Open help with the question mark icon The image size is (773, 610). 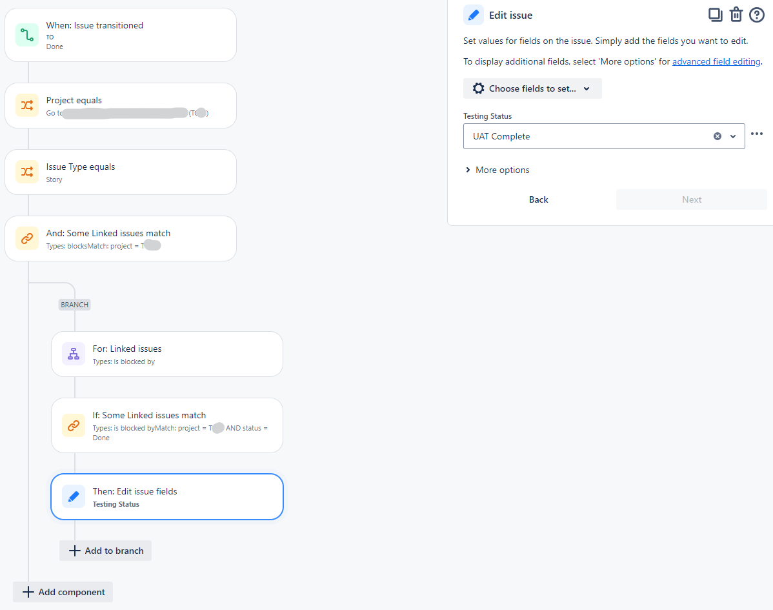756,14
